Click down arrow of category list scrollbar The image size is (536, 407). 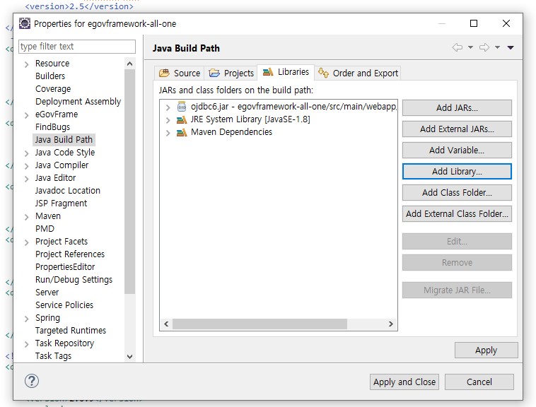point(129,357)
